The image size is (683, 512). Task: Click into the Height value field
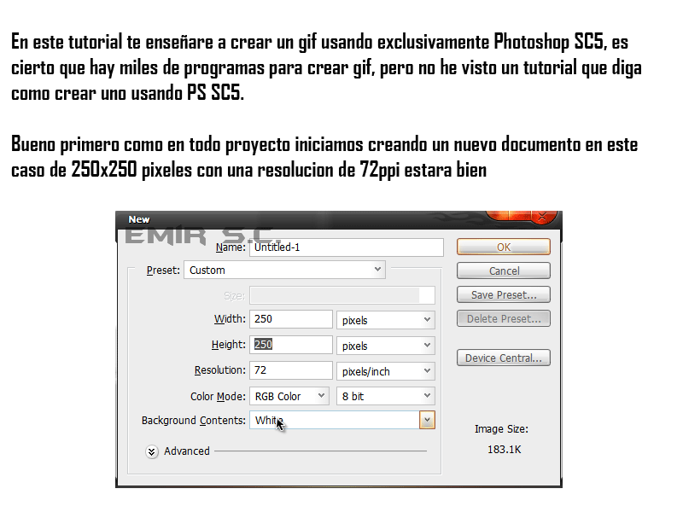pos(290,345)
